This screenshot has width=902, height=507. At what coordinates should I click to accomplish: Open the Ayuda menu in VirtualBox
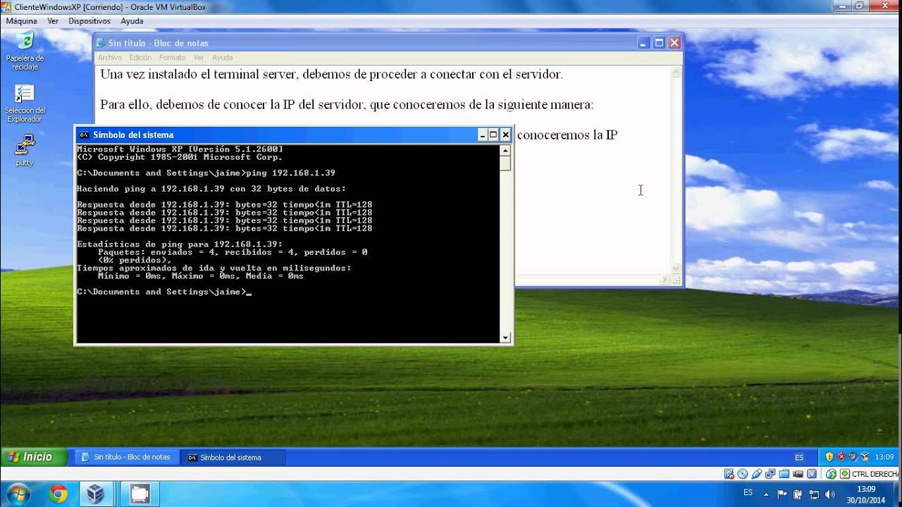[132, 21]
